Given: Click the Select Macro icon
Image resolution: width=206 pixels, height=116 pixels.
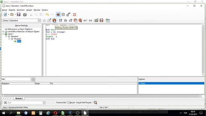Looking at the screenshot, I should point(63,15).
